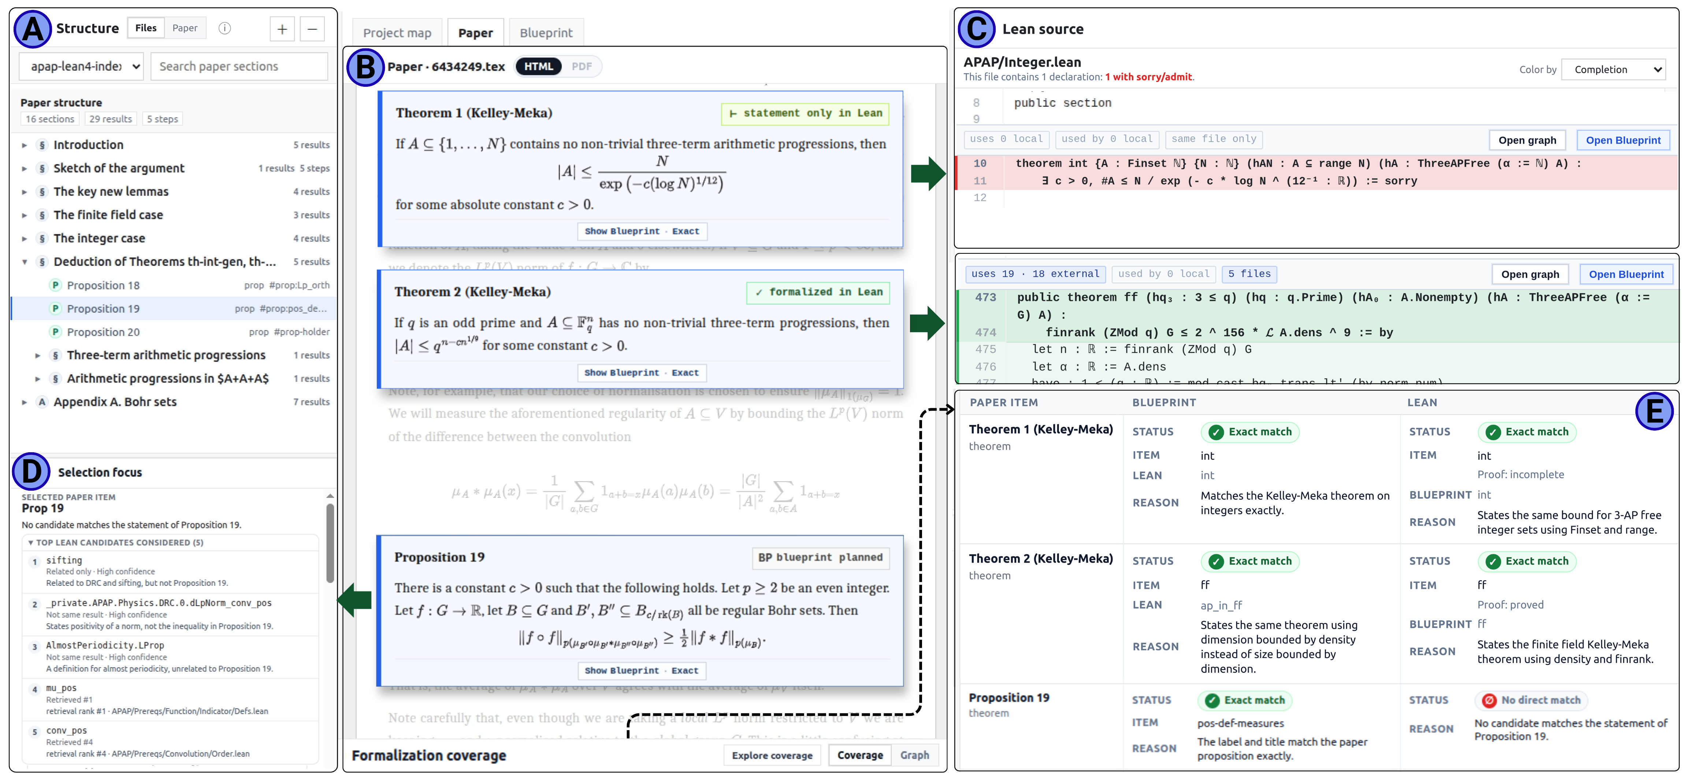This screenshot has height=773, width=1687.
Task: Toggle the uses 0 local filter
Action: coord(1006,139)
